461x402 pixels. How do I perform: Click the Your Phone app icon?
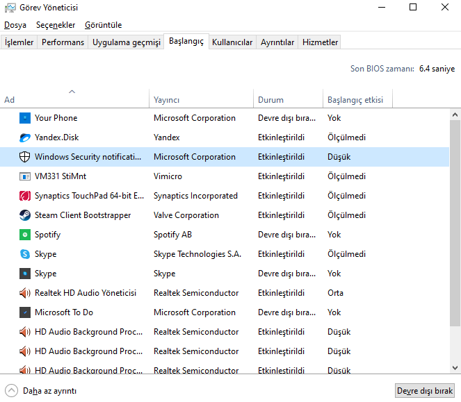coord(25,118)
